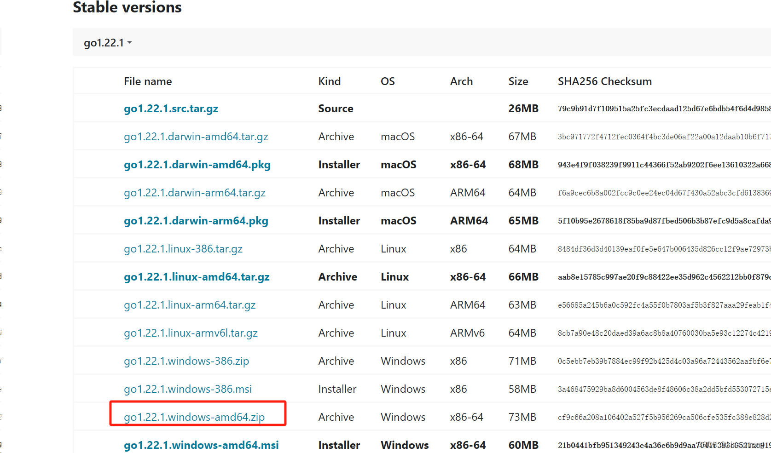771x453 pixels.
Task: Download go1.22.1.darwin-arm64.pkg installer
Action: click(196, 221)
